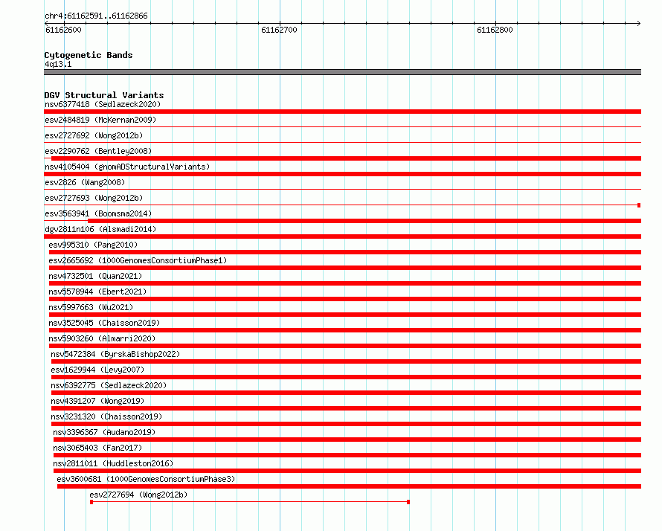Viewport: 662px width, 531px height.
Task: Open variant nsv5472384 (ByrskaBishop2022)
Action: [115, 354]
